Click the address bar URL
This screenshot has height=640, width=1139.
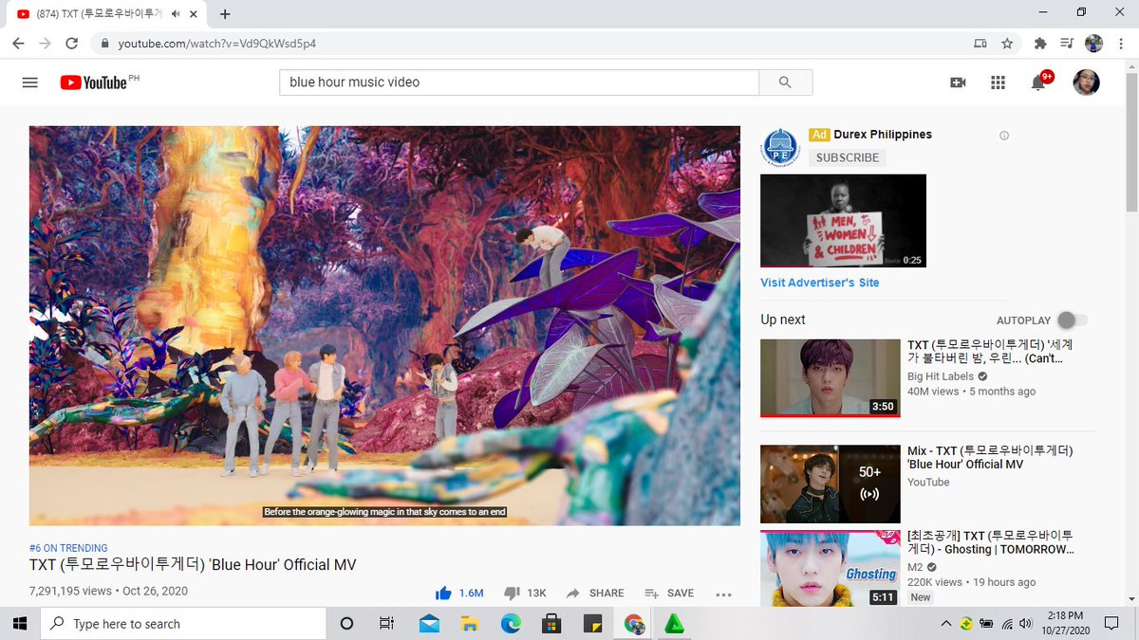tap(217, 44)
